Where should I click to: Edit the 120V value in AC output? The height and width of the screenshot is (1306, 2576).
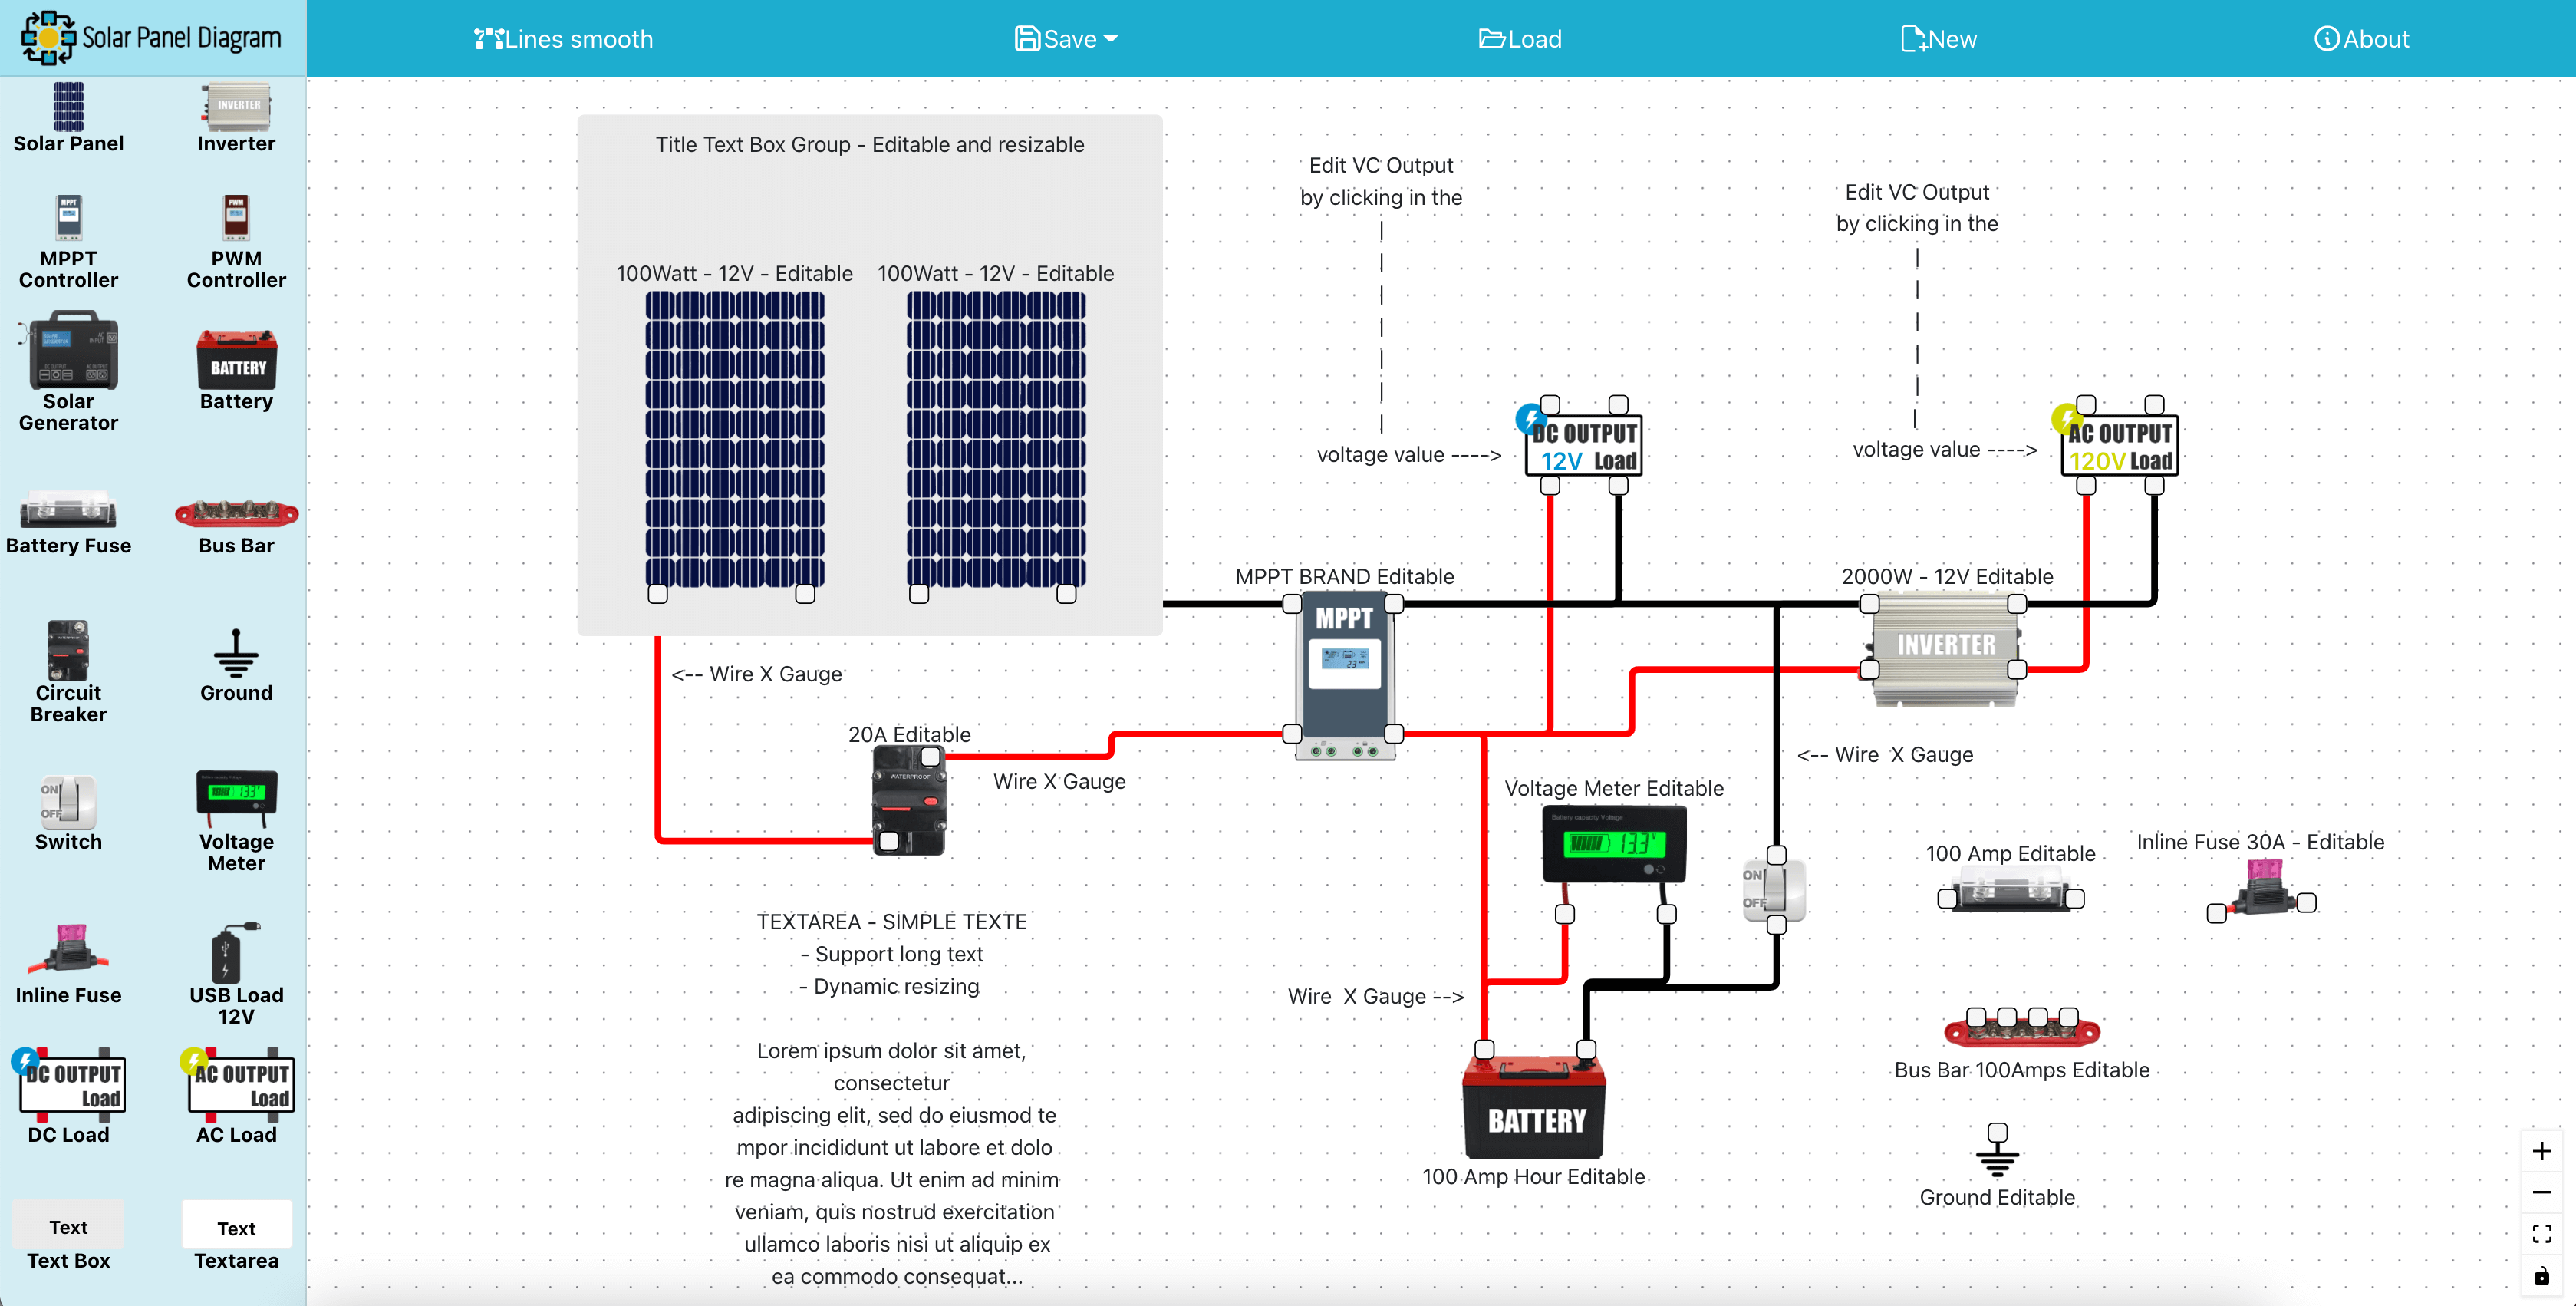click(x=2097, y=461)
